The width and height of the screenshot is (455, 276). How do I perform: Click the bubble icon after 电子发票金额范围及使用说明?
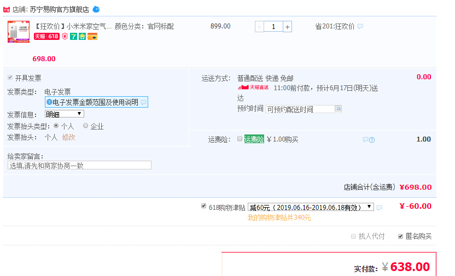(143, 102)
